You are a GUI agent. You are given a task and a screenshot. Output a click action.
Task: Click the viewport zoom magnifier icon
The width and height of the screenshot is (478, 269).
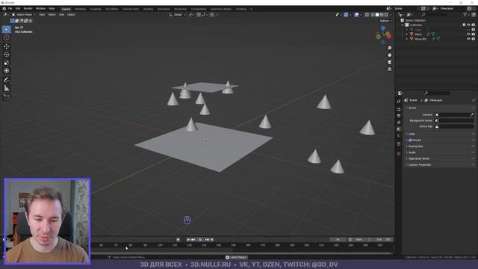coord(389,48)
